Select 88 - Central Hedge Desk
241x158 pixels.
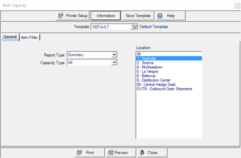[x=156, y=84]
